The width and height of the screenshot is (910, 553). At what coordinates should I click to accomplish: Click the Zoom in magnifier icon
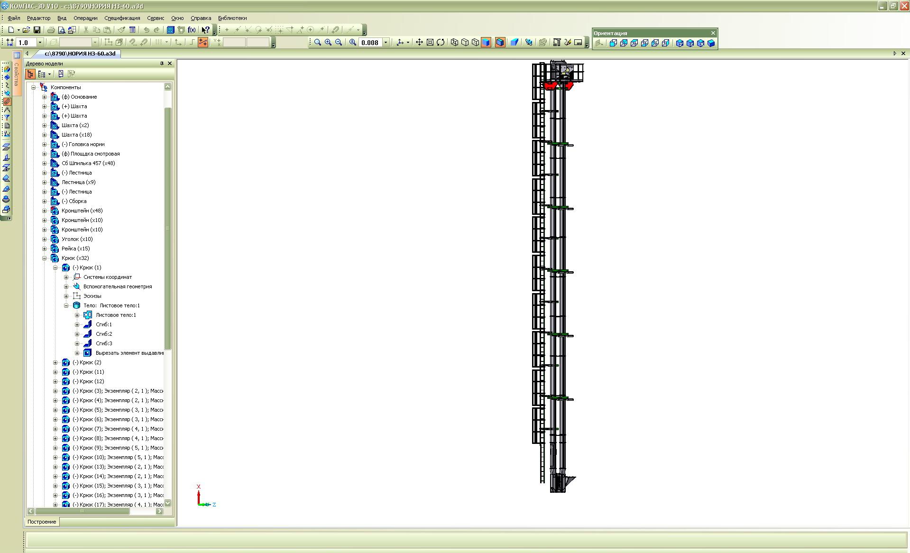pos(328,42)
